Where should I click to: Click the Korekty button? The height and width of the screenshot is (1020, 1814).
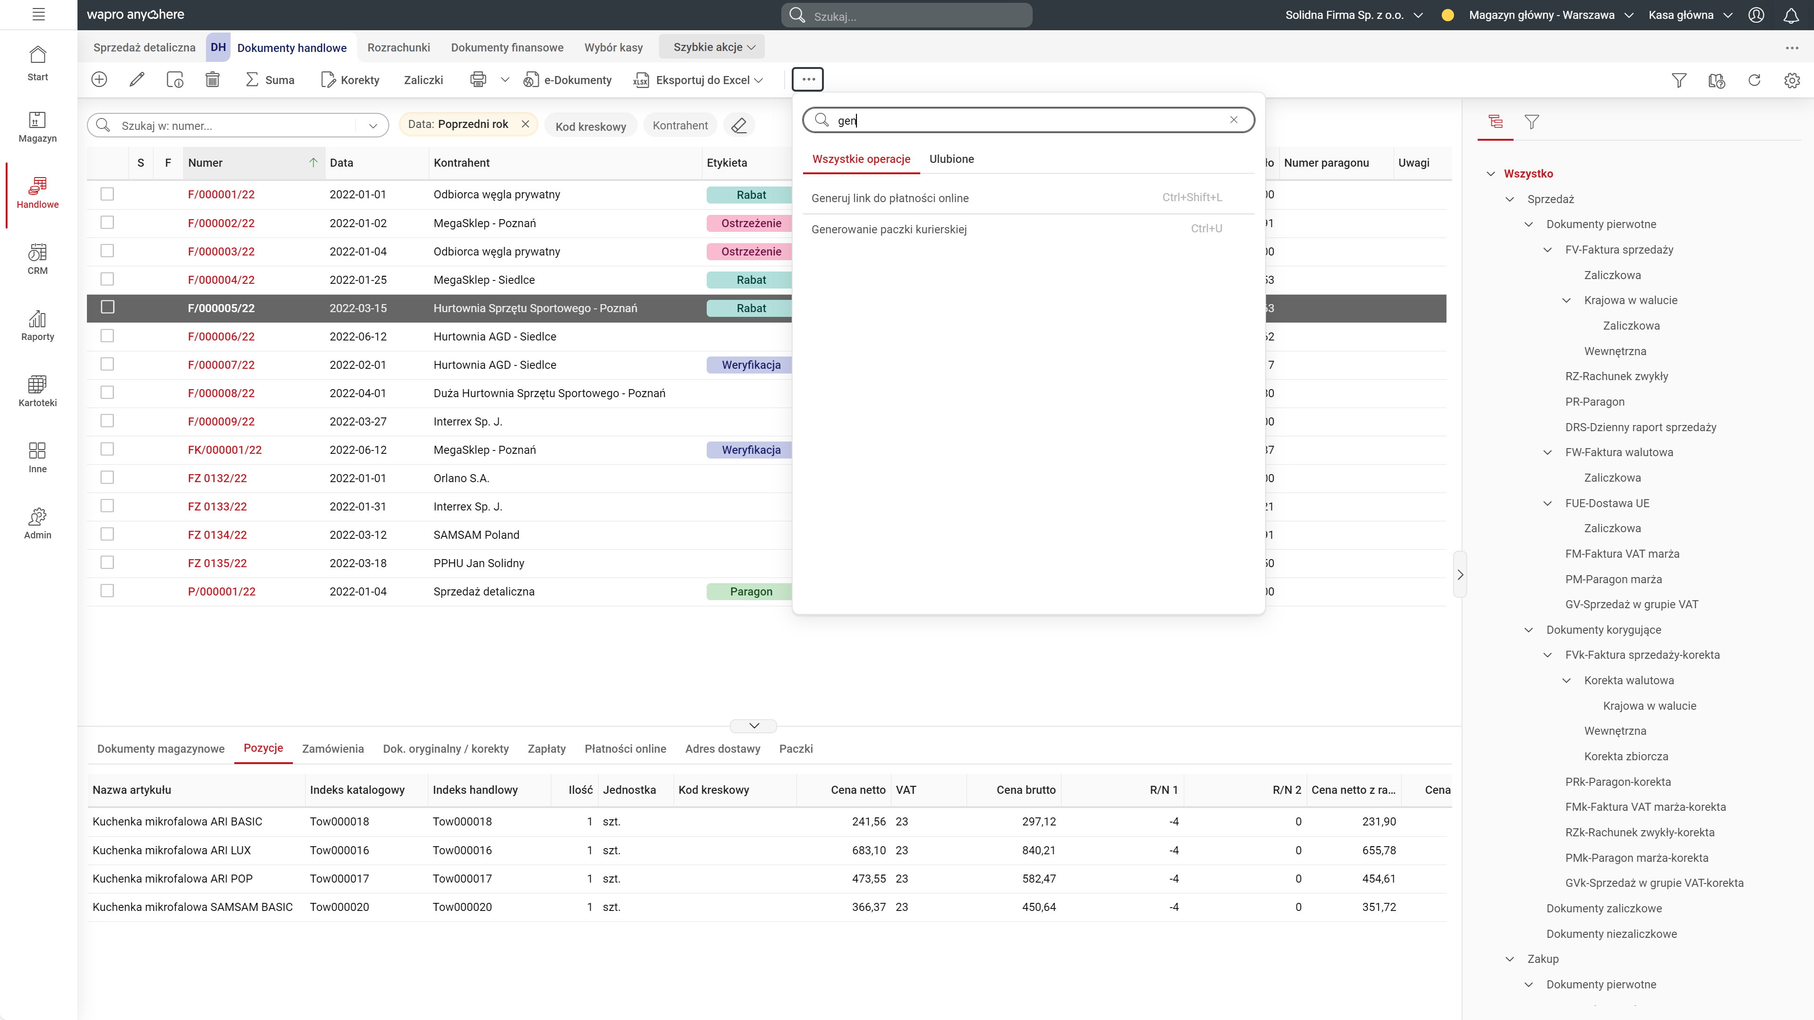coord(350,80)
